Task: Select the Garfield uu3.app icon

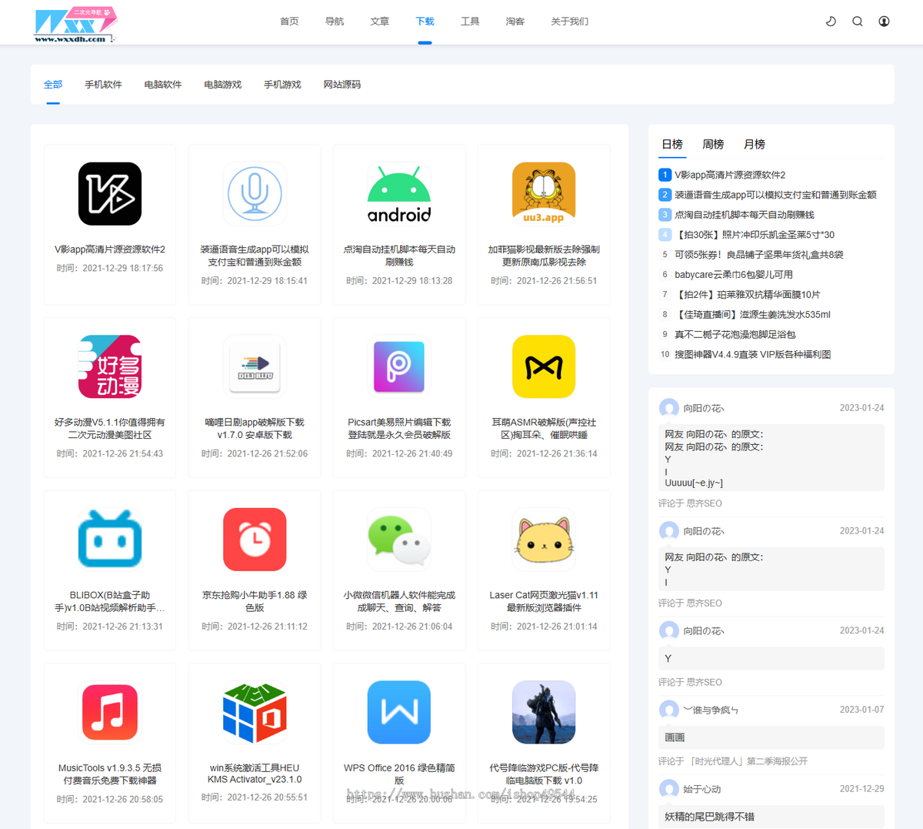Action: 544,194
